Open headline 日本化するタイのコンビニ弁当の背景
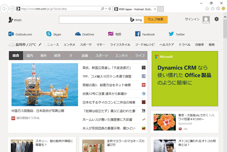 point(109,103)
